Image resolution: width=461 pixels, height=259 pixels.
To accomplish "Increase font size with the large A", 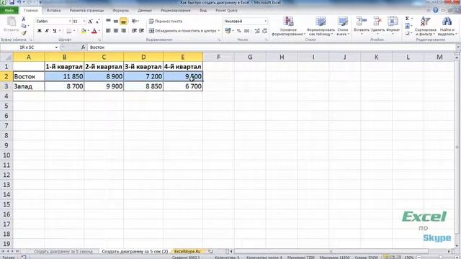I will point(90,22).
